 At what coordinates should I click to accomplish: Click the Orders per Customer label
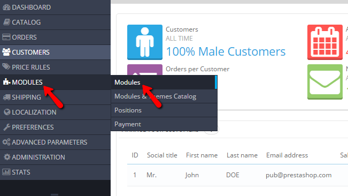pyautogui.click(x=198, y=69)
